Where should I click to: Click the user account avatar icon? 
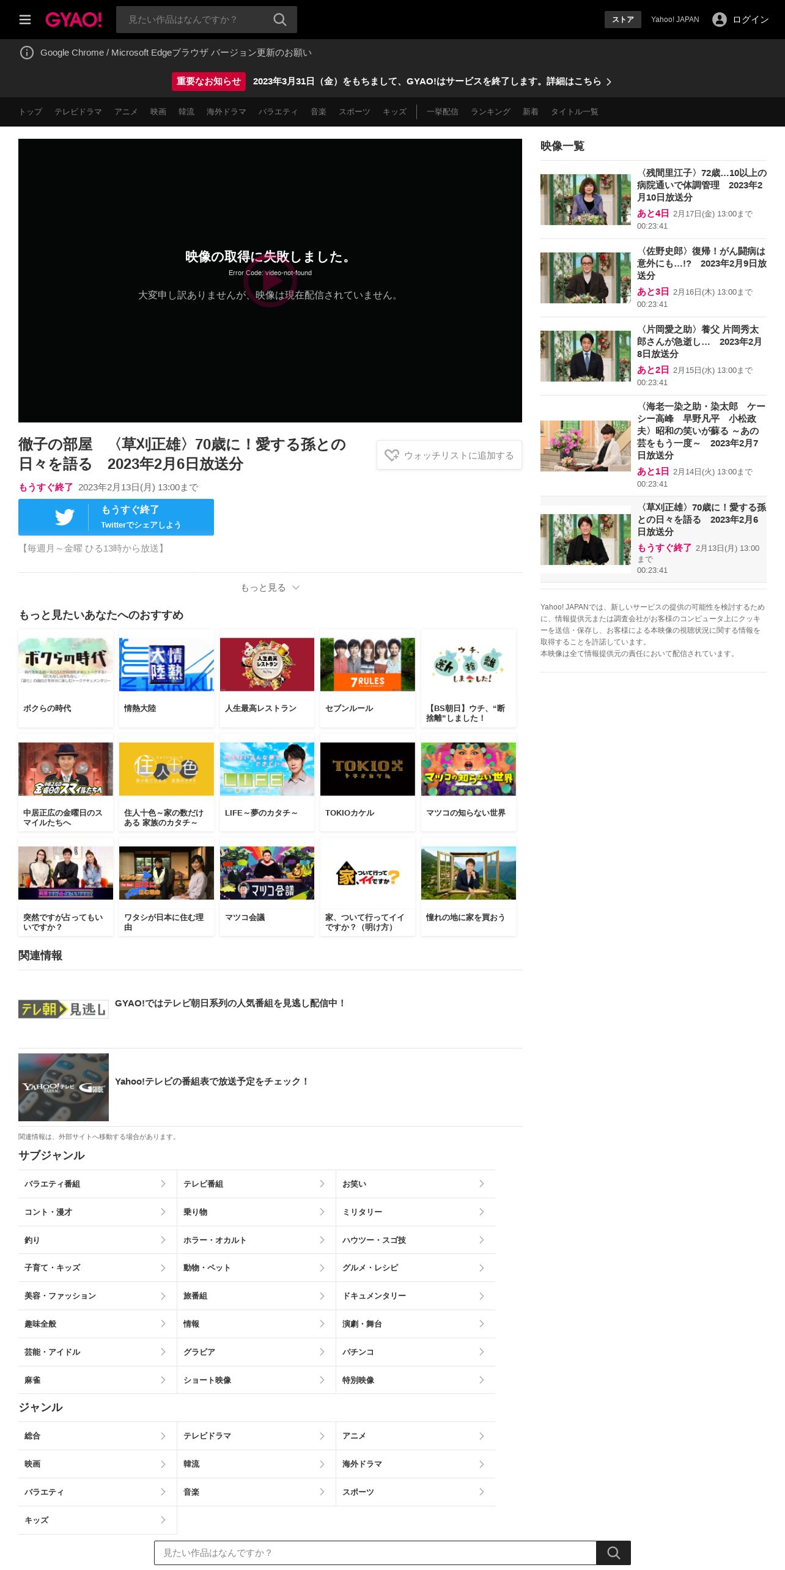(720, 20)
